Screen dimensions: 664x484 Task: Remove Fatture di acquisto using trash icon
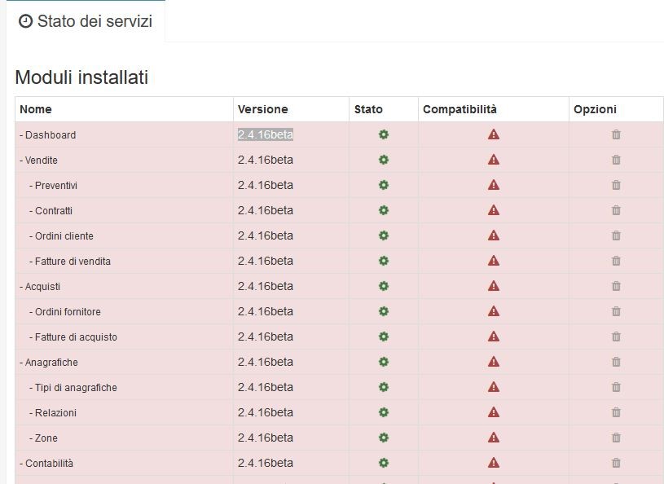pyautogui.click(x=616, y=337)
